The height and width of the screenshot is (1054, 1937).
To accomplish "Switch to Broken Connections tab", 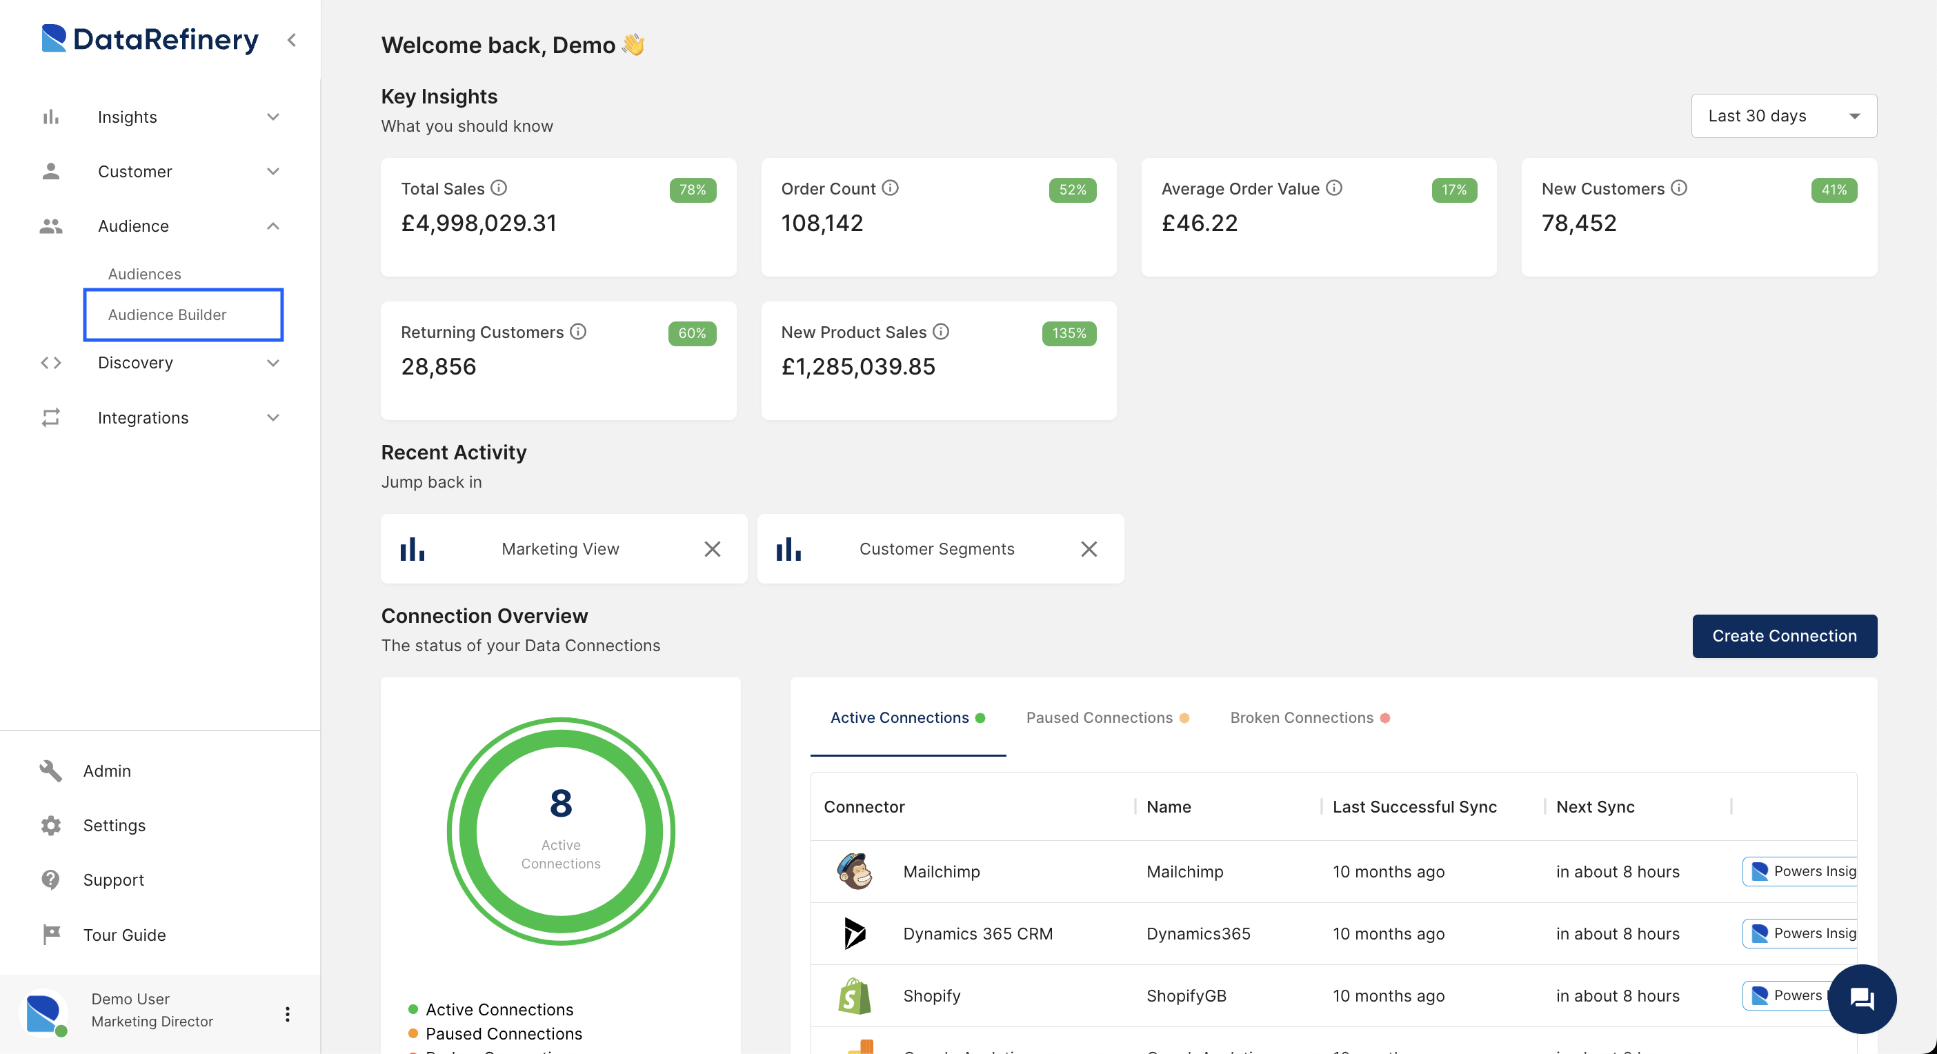I will click(1309, 717).
